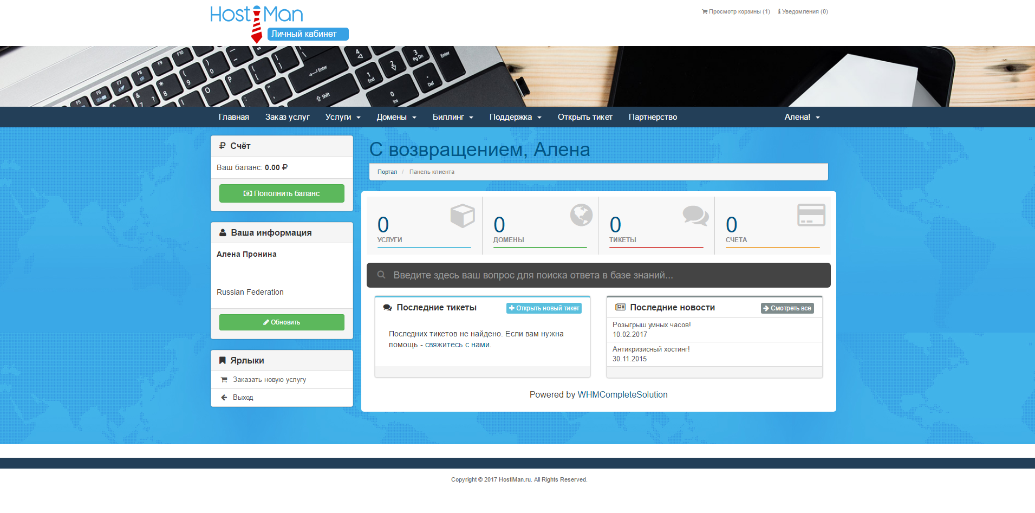Viewport: 1035px width, 513px height.
Task: Click the Ваш баланс: 0.00 ₽ text
Action: (252, 167)
